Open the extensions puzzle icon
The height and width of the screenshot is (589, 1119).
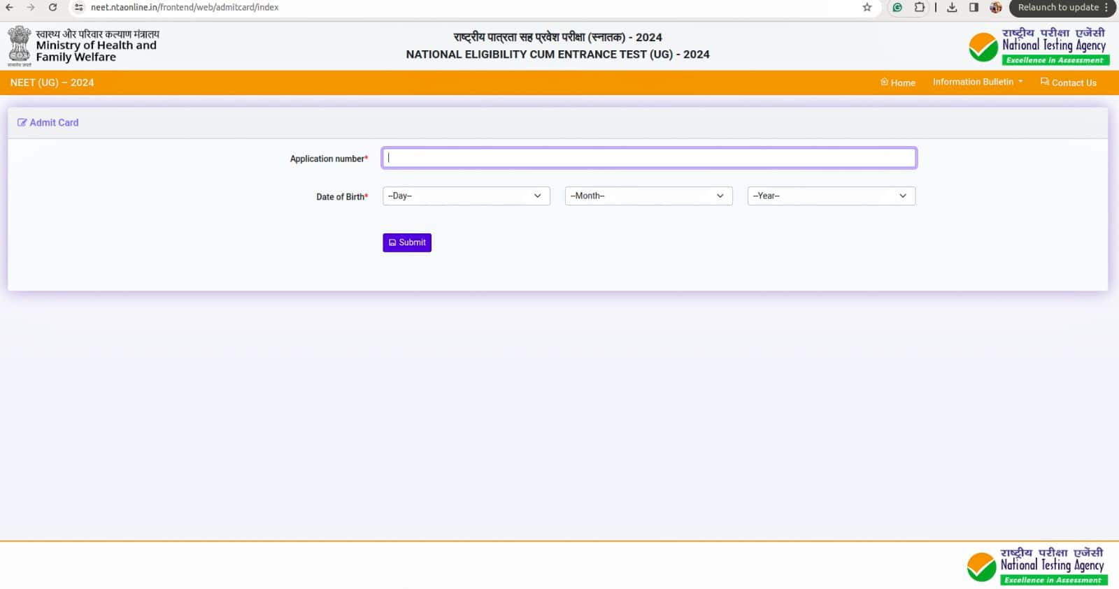click(x=920, y=7)
